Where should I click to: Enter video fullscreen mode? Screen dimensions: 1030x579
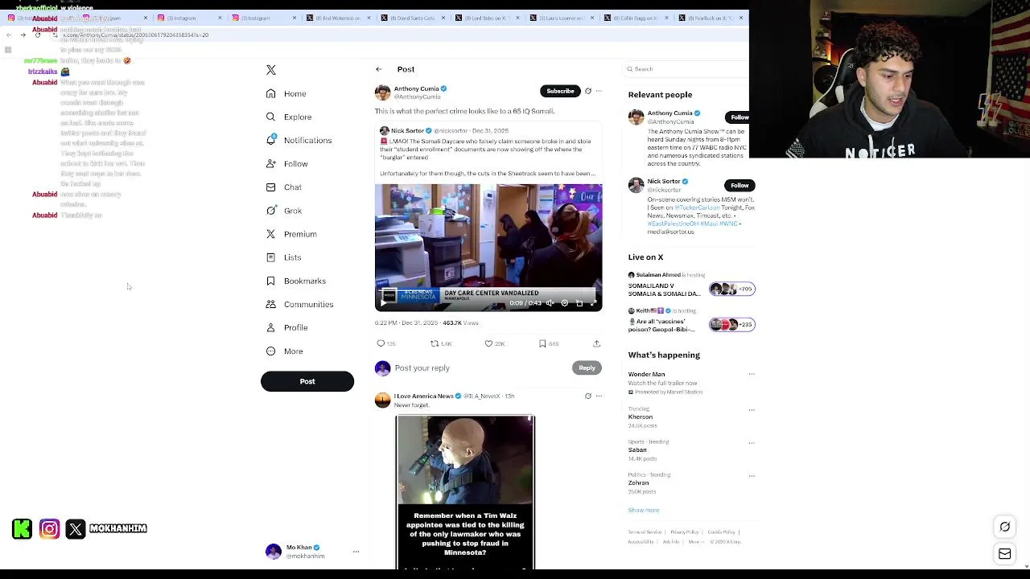pyautogui.click(x=594, y=303)
